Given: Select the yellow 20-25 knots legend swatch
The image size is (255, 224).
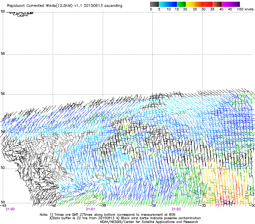Looking at the screenshot, I should point(190,4).
